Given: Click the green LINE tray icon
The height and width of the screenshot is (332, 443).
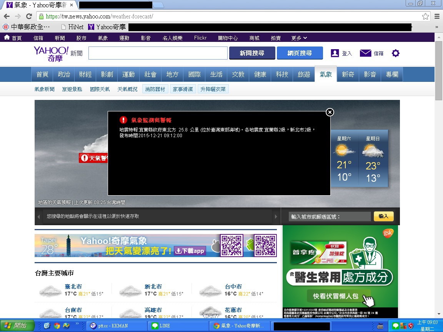Looking at the screenshot, I should coord(396,326).
